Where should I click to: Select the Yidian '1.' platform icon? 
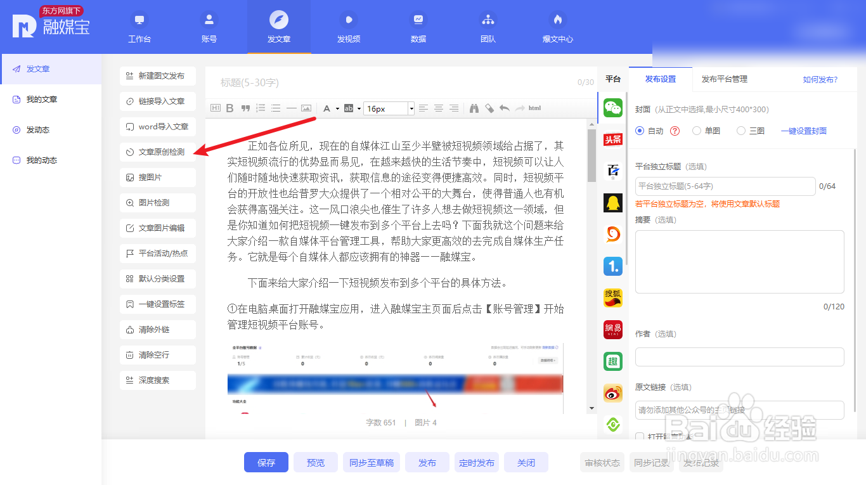[x=613, y=266]
